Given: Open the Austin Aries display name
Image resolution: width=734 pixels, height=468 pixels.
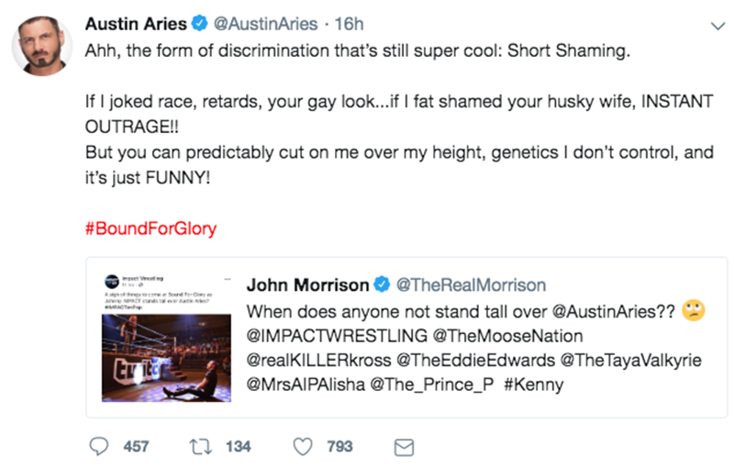Looking at the screenshot, I should click(136, 24).
